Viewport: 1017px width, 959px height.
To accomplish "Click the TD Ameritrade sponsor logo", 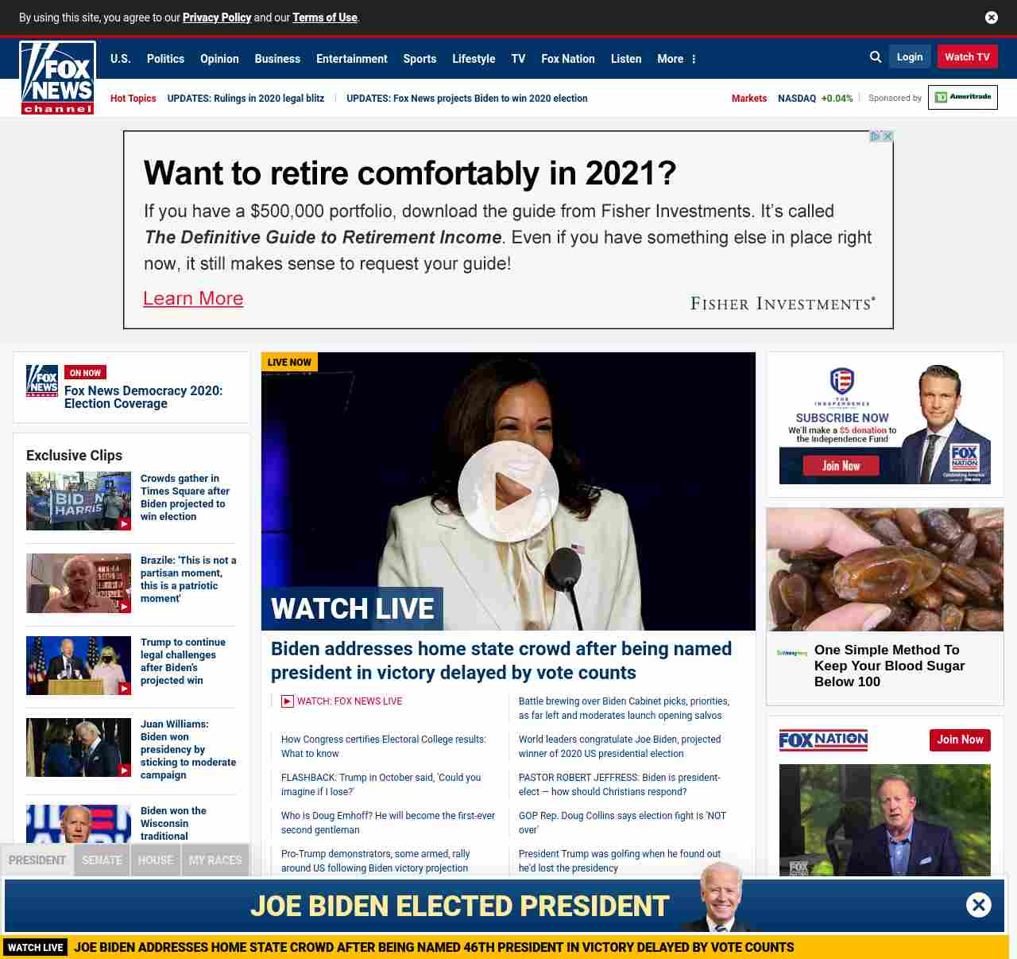I will 962,97.
